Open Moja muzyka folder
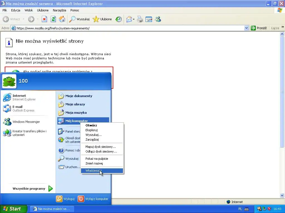The width and height of the screenshot is (285, 213). click(x=83, y=113)
